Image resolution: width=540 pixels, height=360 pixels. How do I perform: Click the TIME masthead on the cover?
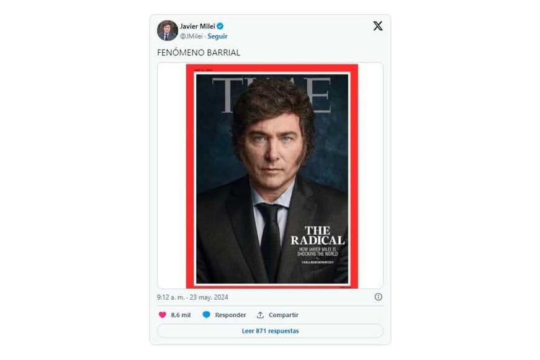point(275,93)
